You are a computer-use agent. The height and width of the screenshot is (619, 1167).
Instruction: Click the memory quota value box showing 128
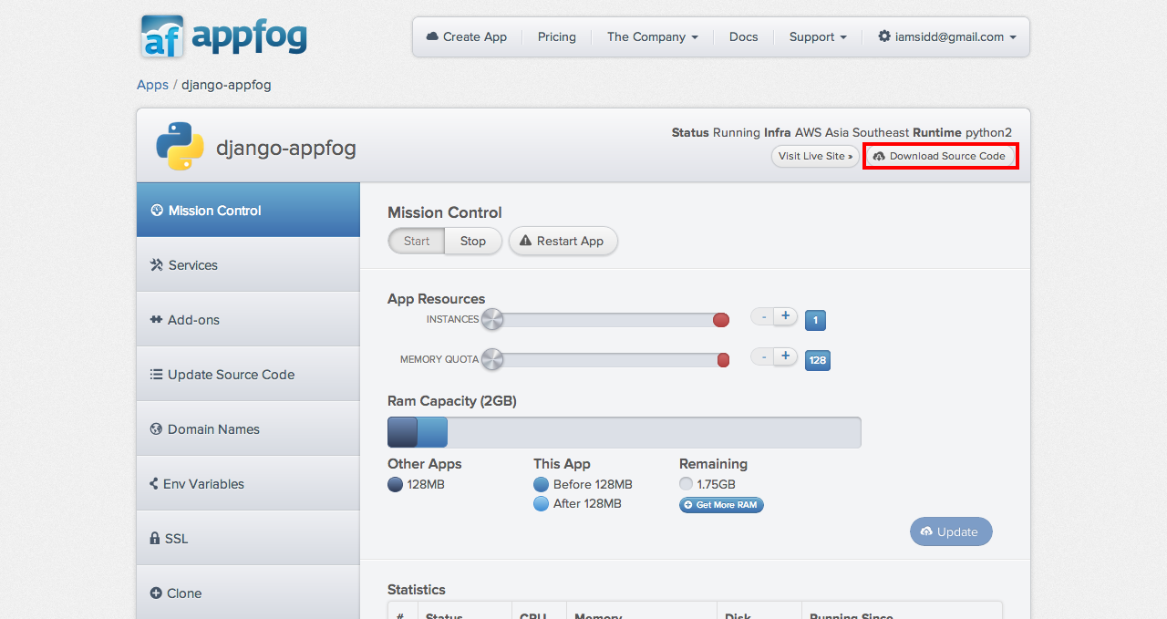tap(818, 360)
